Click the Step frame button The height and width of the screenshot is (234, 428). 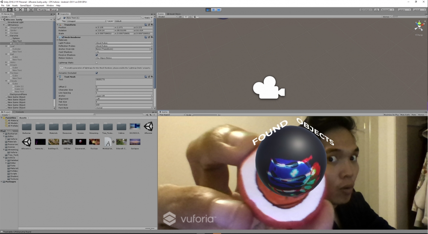[219, 9]
